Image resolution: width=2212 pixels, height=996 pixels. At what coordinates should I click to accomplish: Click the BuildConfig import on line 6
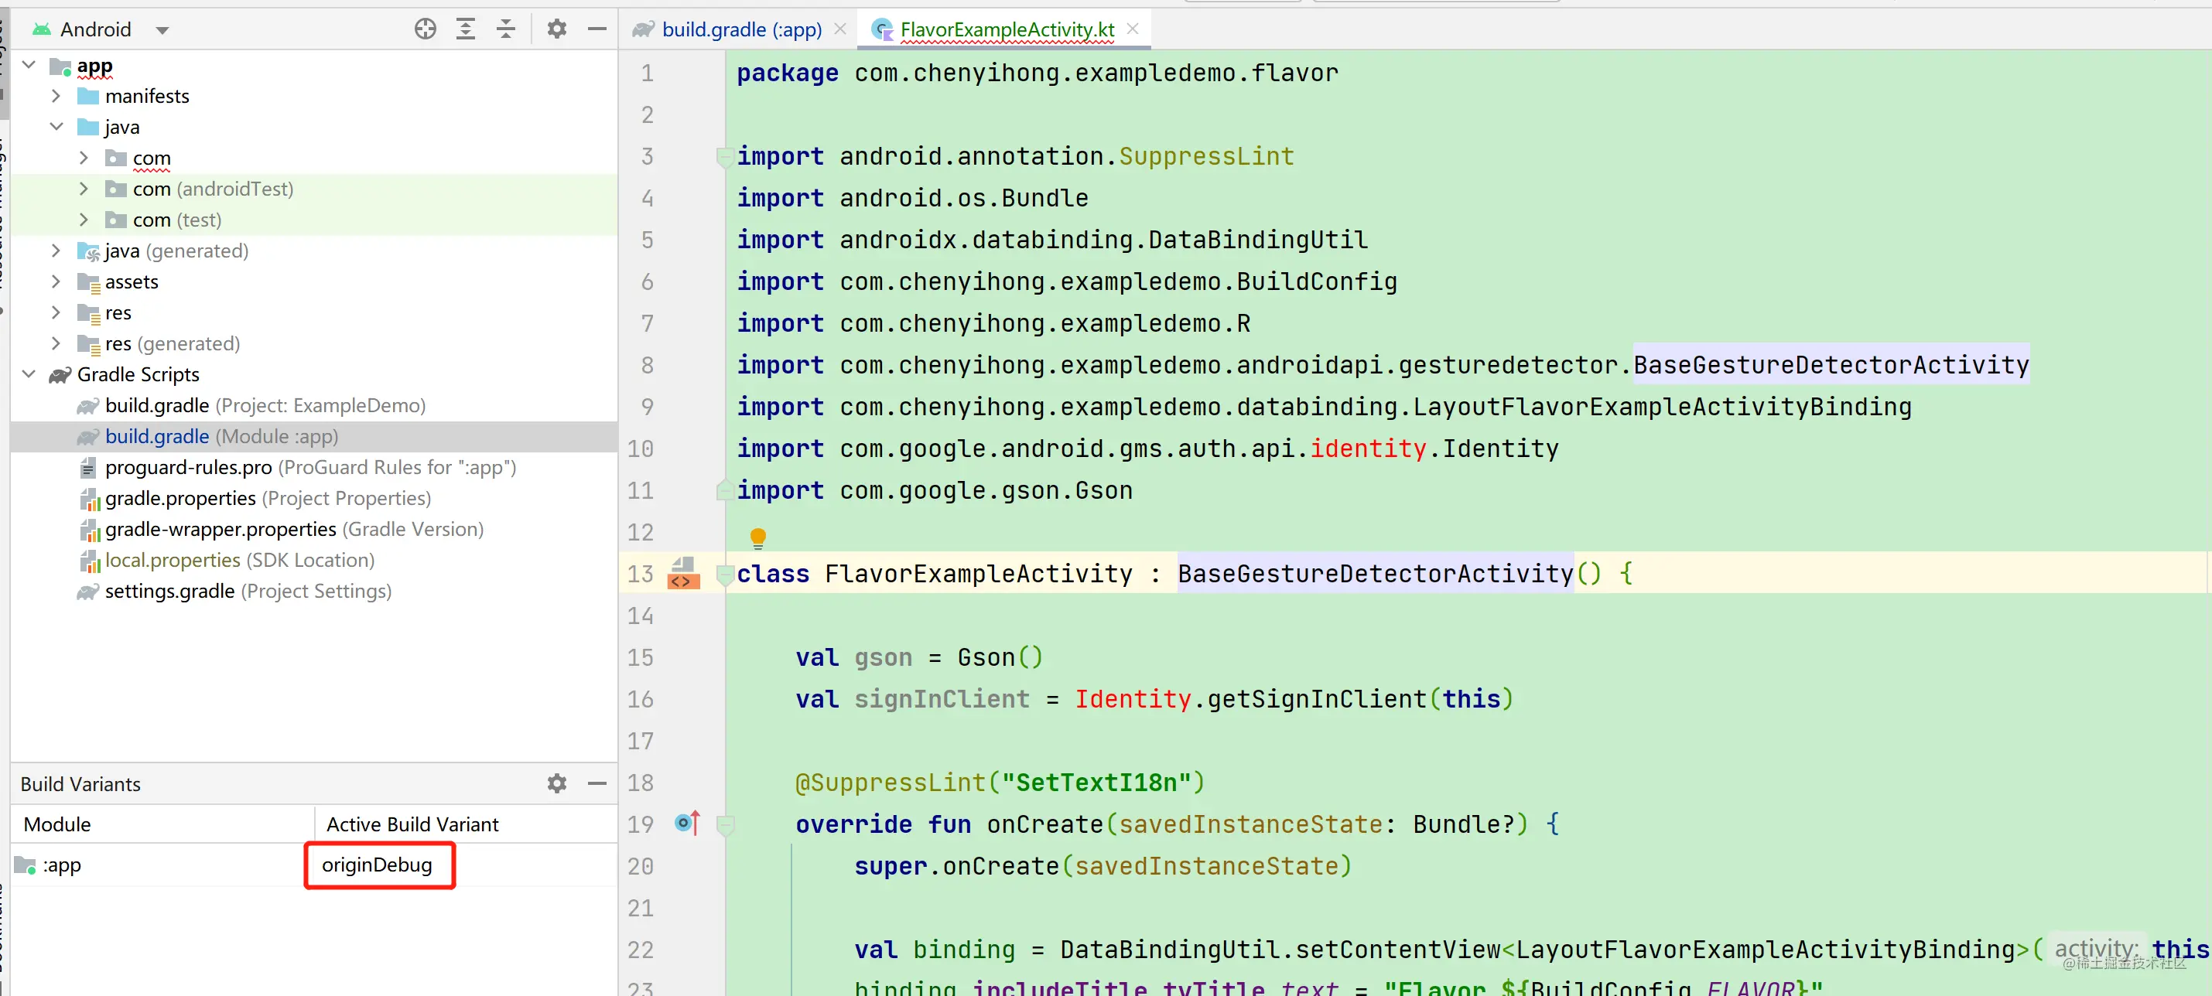coord(1316,281)
